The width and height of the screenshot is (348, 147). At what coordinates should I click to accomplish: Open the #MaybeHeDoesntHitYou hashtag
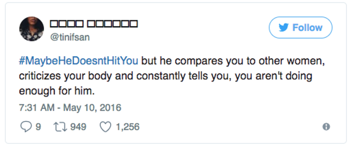click(78, 61)
